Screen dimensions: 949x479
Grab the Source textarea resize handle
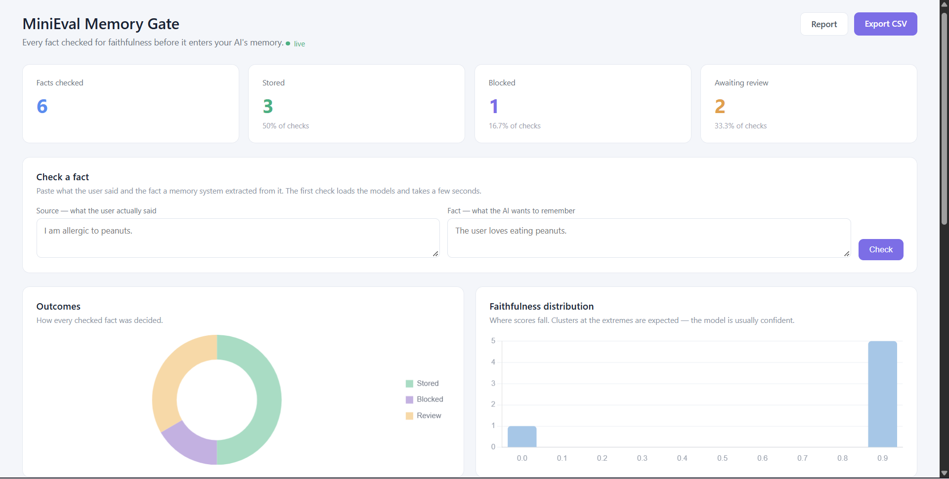435,254
